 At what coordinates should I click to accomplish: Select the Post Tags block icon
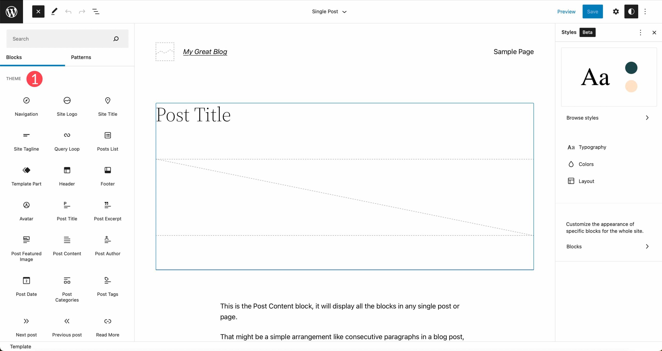(x=107, y=280)
